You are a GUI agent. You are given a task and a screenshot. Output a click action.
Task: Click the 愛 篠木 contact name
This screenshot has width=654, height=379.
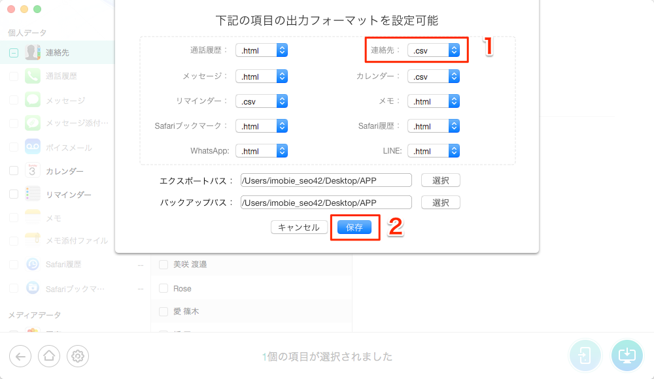pyautogui.click(x=186, y=312)
